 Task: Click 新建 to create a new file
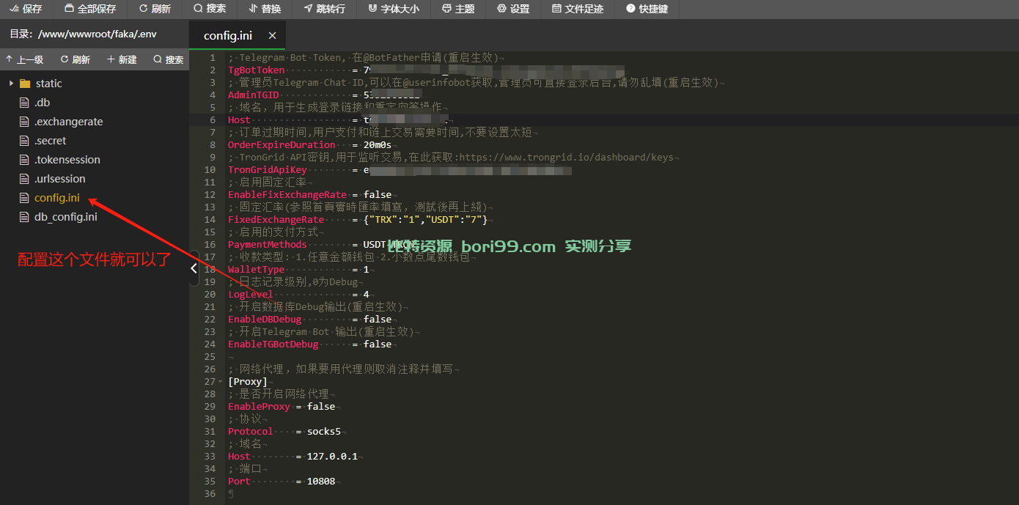click(122, 59)
